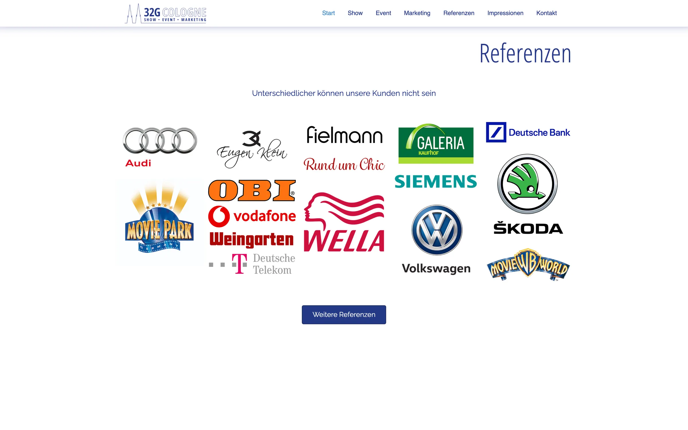Click the Fielmann logo

pyautogui.click(x=345, y=135)
